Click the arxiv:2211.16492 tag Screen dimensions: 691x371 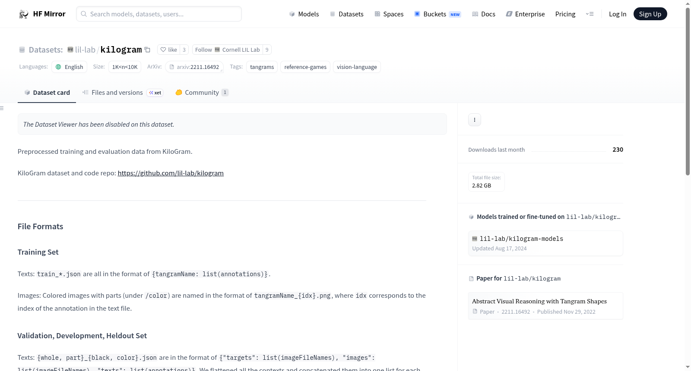coord(194,67)
